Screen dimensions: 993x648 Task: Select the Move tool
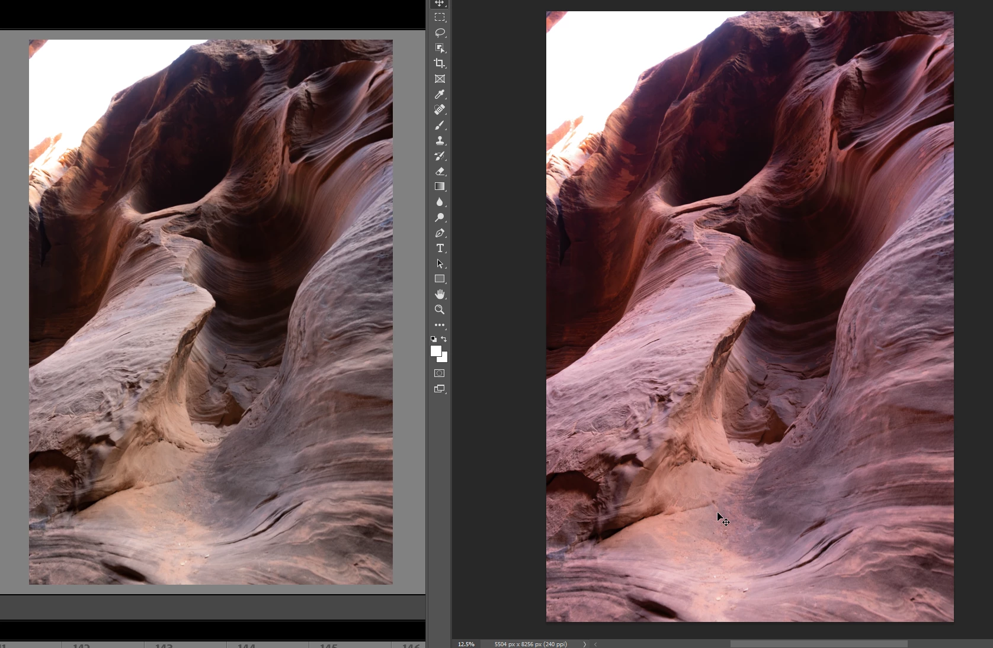point(440,3)
